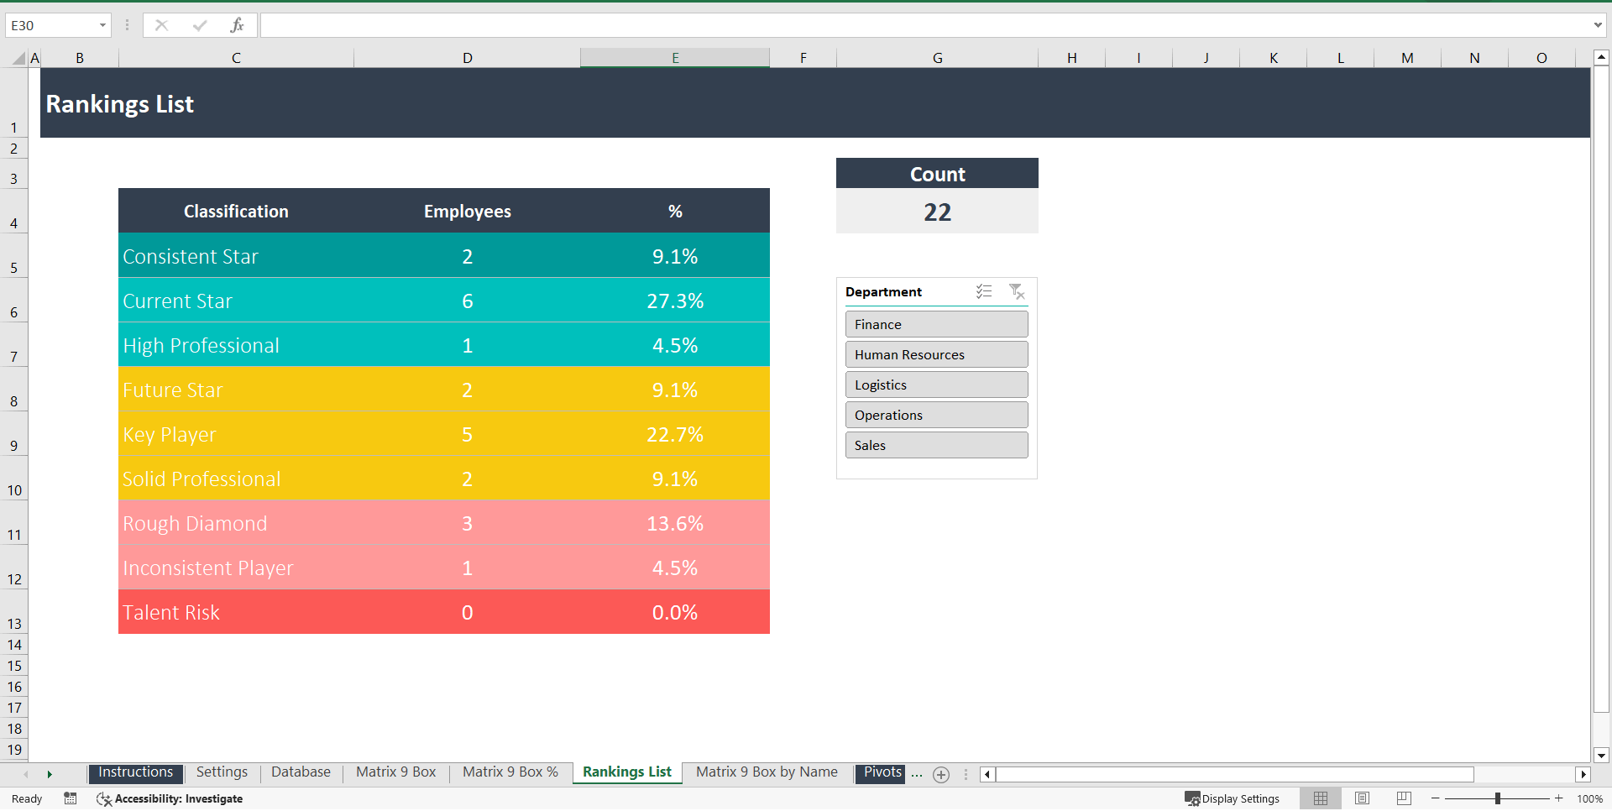Click the Rough Diamond cell
The image size is (1612, 811).
[236, 523]
